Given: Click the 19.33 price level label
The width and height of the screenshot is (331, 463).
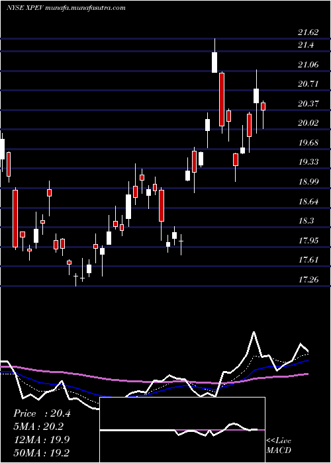Looking at the screenshot, I should coord(308,162).
